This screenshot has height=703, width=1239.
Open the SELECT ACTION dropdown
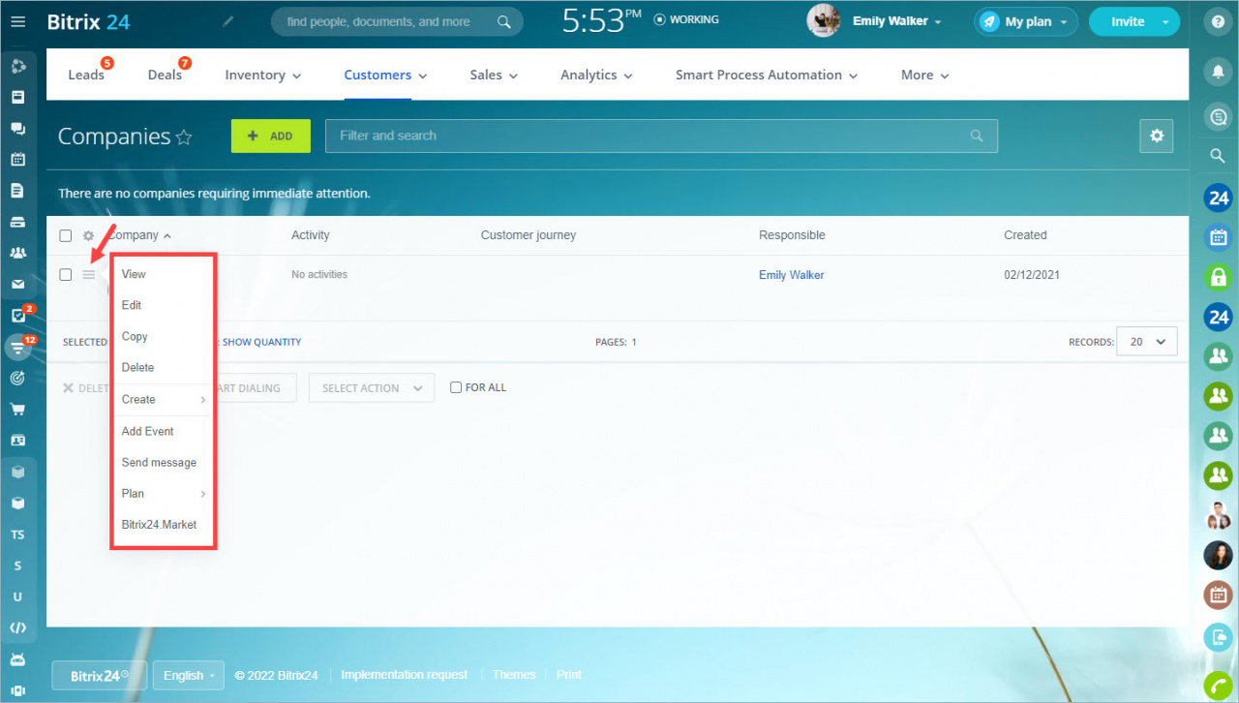pos(372,388)
